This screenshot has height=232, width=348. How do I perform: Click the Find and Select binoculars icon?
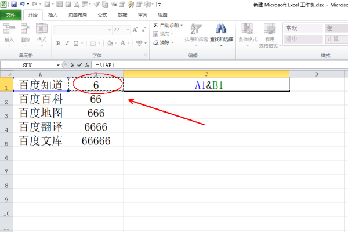click(221, 28)
